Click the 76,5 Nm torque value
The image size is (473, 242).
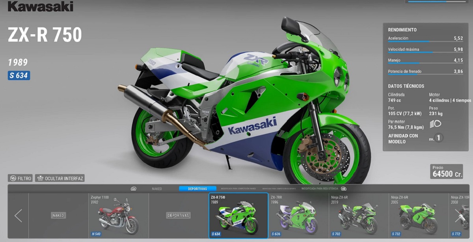405,127
